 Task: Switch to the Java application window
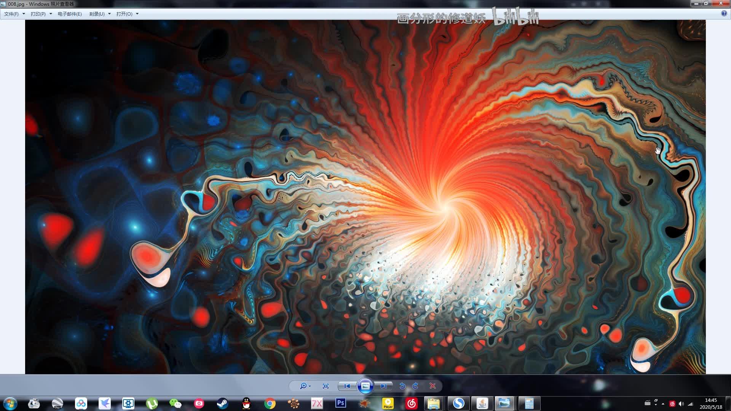click(x=482, y=403)
